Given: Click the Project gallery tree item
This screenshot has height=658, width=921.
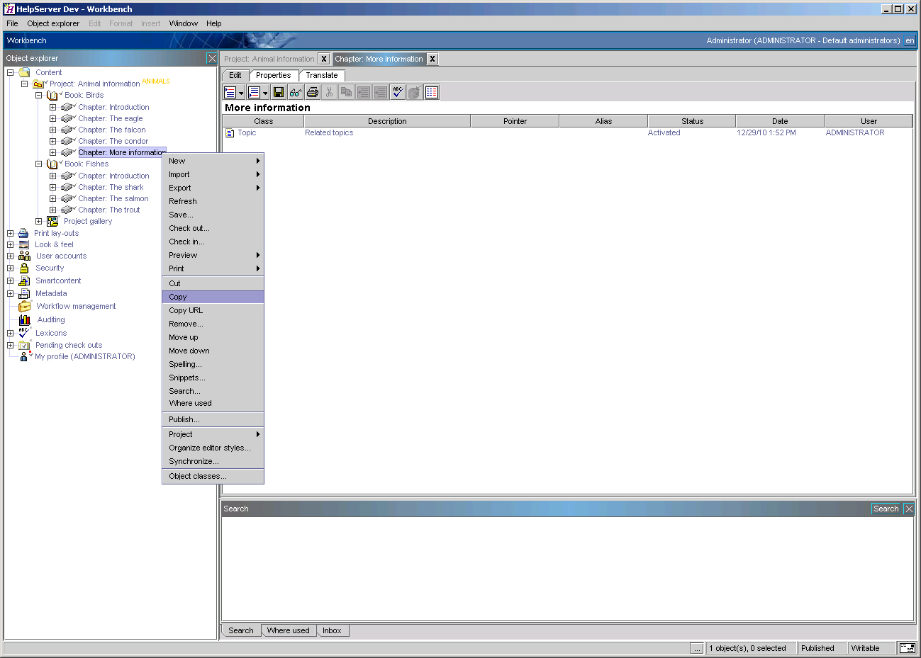Looking at the screenshot, I should (x=87, y=221).
